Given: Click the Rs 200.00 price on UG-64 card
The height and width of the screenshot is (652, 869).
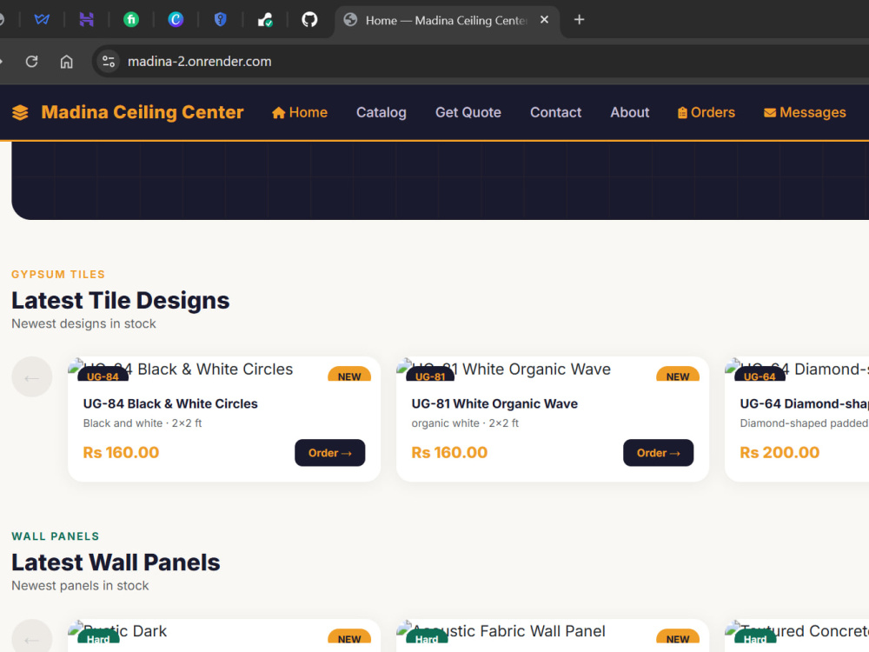Looking at the screenshot, I should [x=779, y=452].
